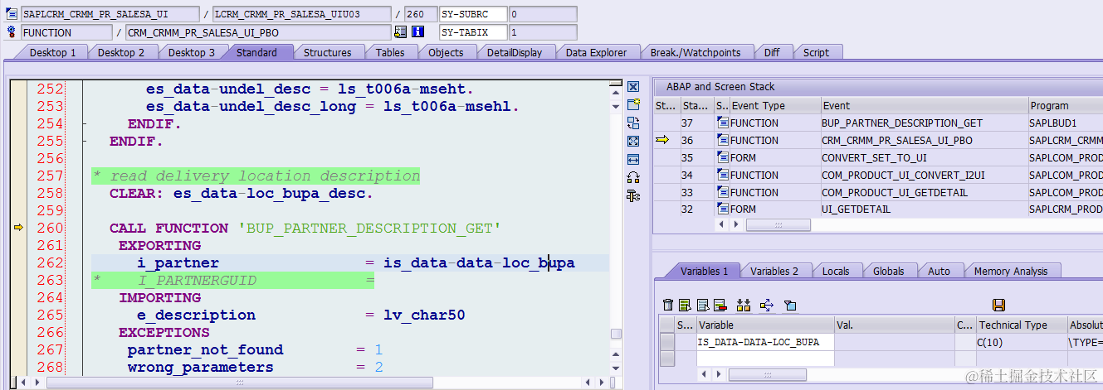This screenshot has height=390, width=1103.
Task: Click the full screen icon beside the editor
Action: (633, 142)
